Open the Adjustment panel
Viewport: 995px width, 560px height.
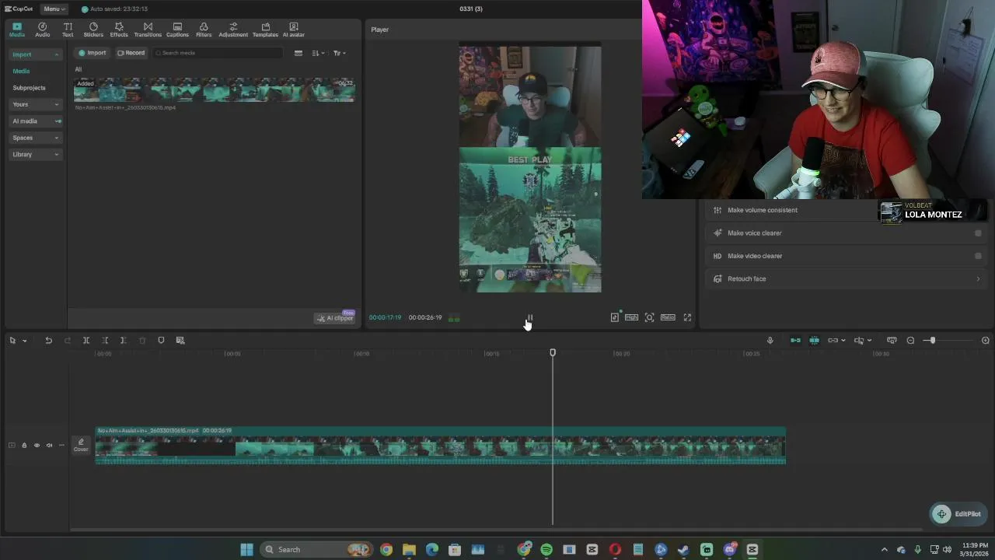tap(233, 30)
